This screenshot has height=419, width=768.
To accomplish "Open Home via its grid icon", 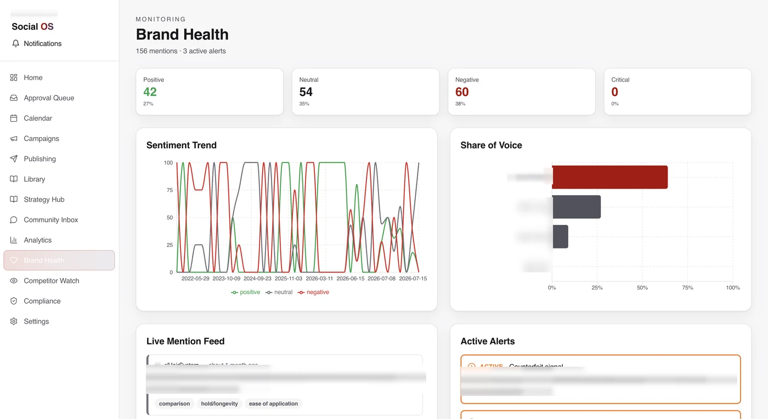I will [x=14, y=77].
